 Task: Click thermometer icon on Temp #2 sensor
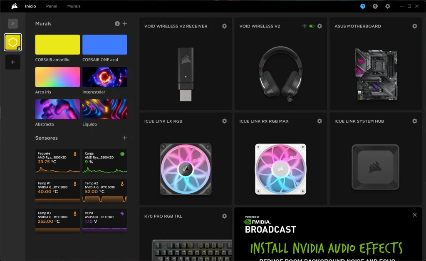[122, 184]
